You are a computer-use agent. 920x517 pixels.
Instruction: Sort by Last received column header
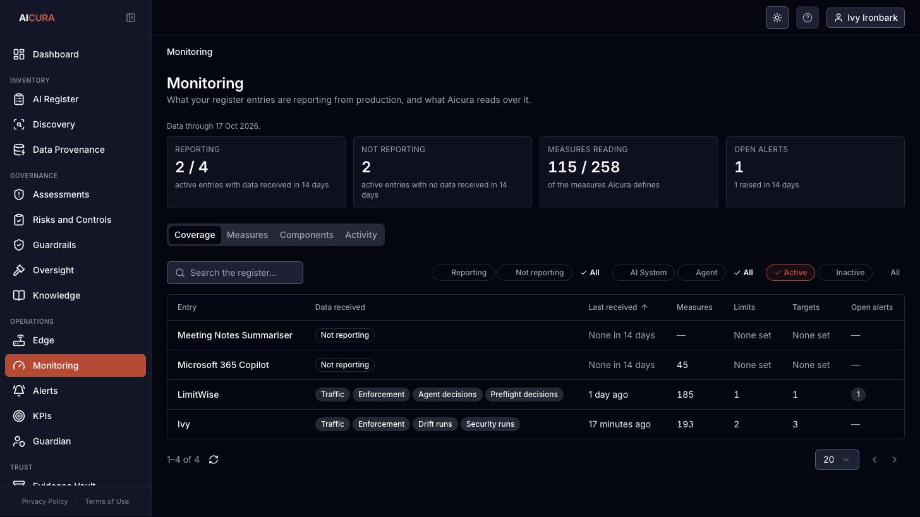click(x=618, y=307)
